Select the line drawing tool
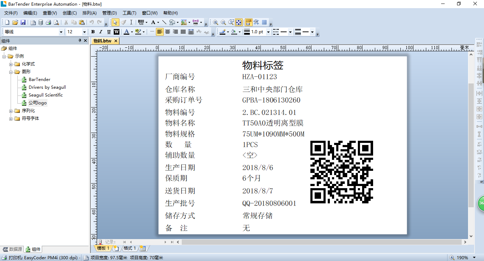The width and height of the screenshot is (484, 261). pos(164,22)
